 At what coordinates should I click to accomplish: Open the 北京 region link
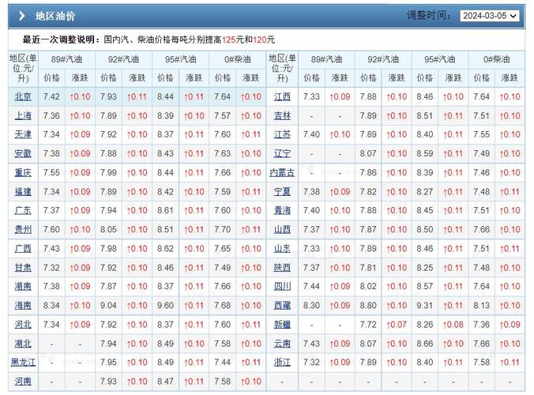click(x=23, y=96)
